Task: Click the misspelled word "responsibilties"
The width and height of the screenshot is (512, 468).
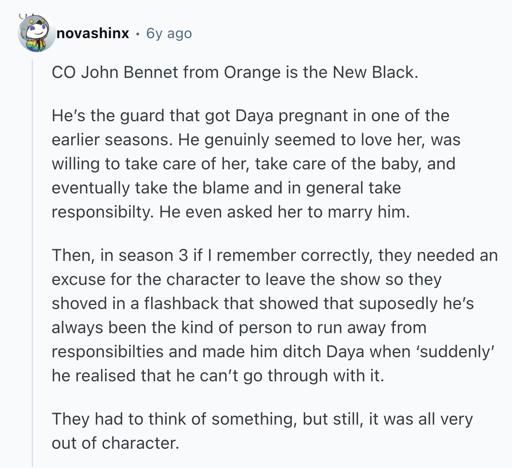Action: point(108,352)
